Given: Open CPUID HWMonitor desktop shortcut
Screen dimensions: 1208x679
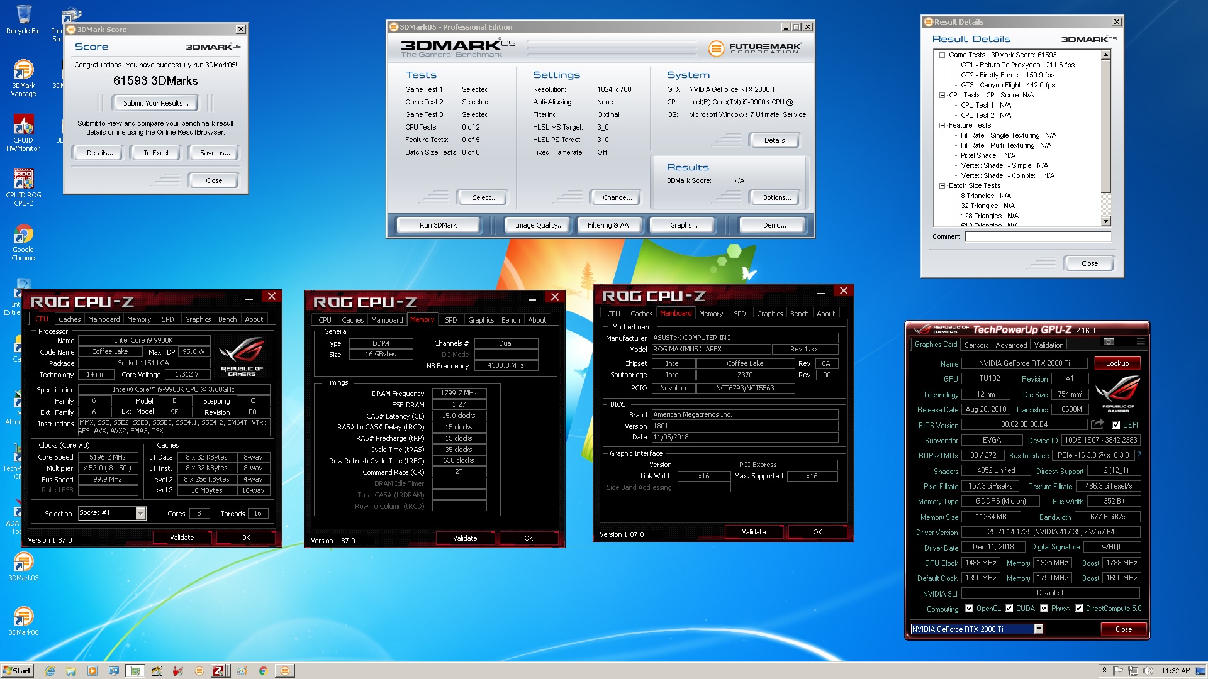Looking at the screenshot, I should click(x=23, y=133).
